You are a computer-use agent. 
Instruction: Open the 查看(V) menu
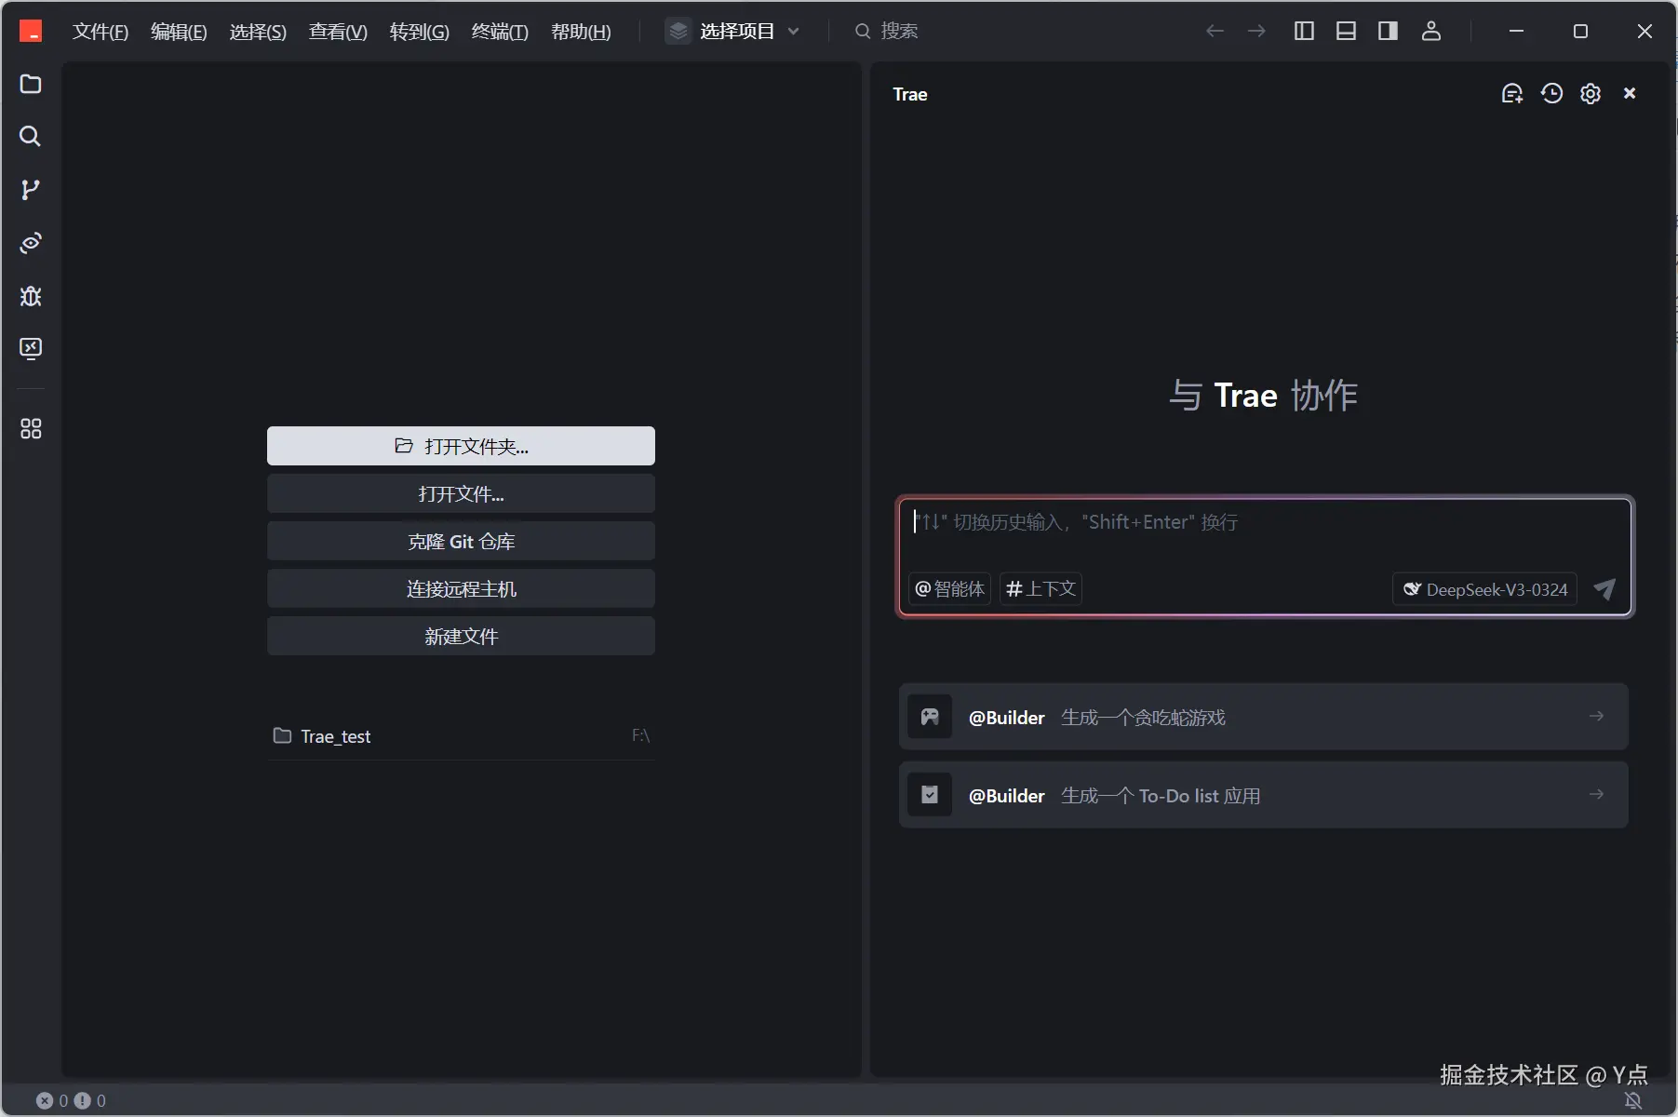pos(338,32)
